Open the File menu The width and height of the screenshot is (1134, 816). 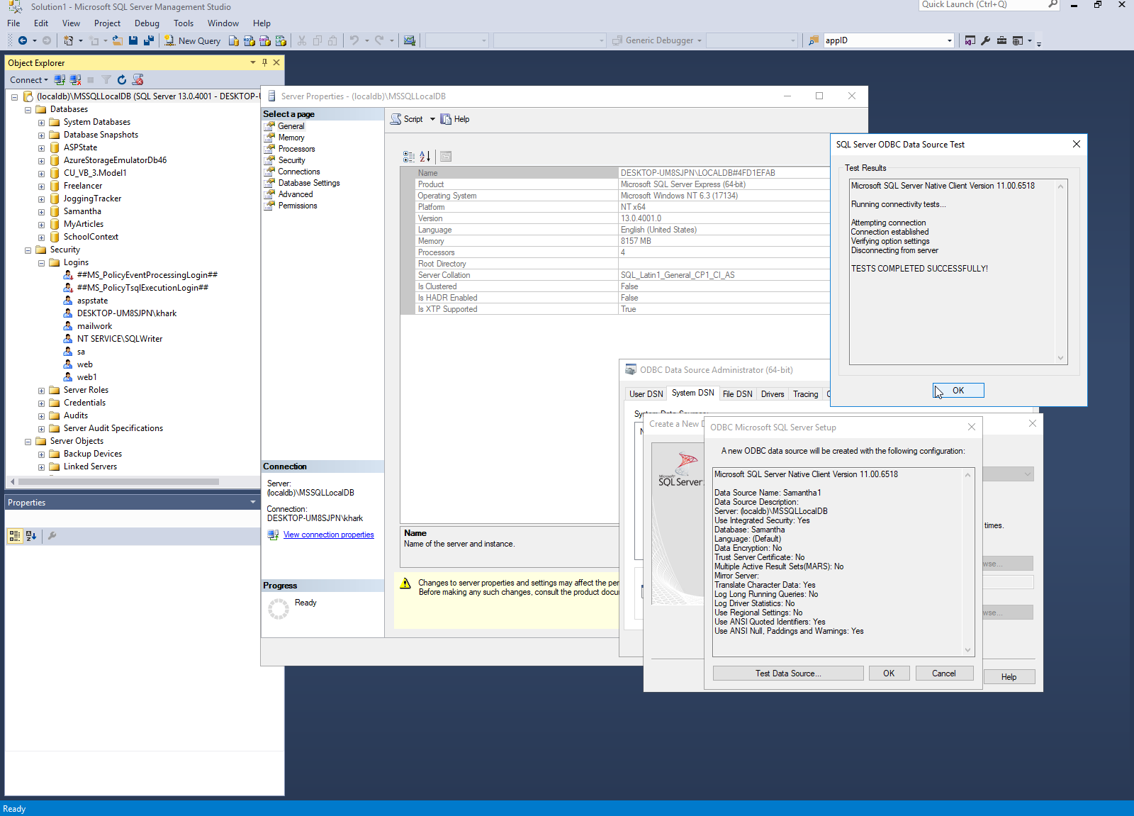[13, 23]
